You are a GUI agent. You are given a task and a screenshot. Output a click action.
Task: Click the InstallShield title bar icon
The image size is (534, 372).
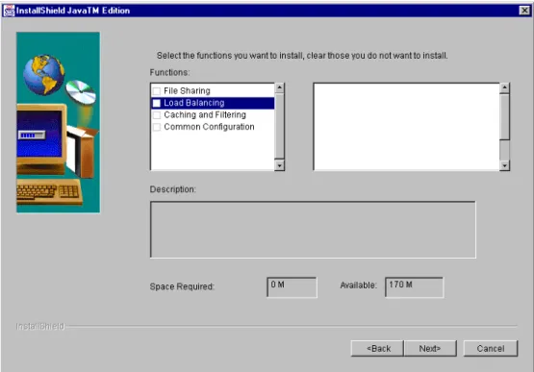point(9,11)
